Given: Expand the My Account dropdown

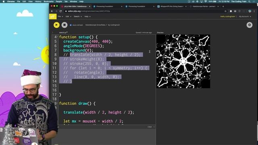Looking at the screenshot, I should pos(245,17).
